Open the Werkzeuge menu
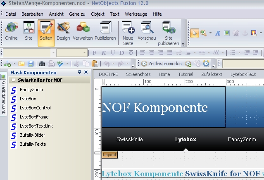This screenshot has width=264, height=180. click(x=136, y=14)
